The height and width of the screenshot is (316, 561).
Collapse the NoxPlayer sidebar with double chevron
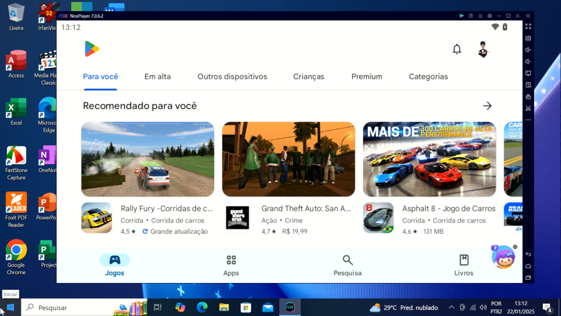click(x=528, y=16)
